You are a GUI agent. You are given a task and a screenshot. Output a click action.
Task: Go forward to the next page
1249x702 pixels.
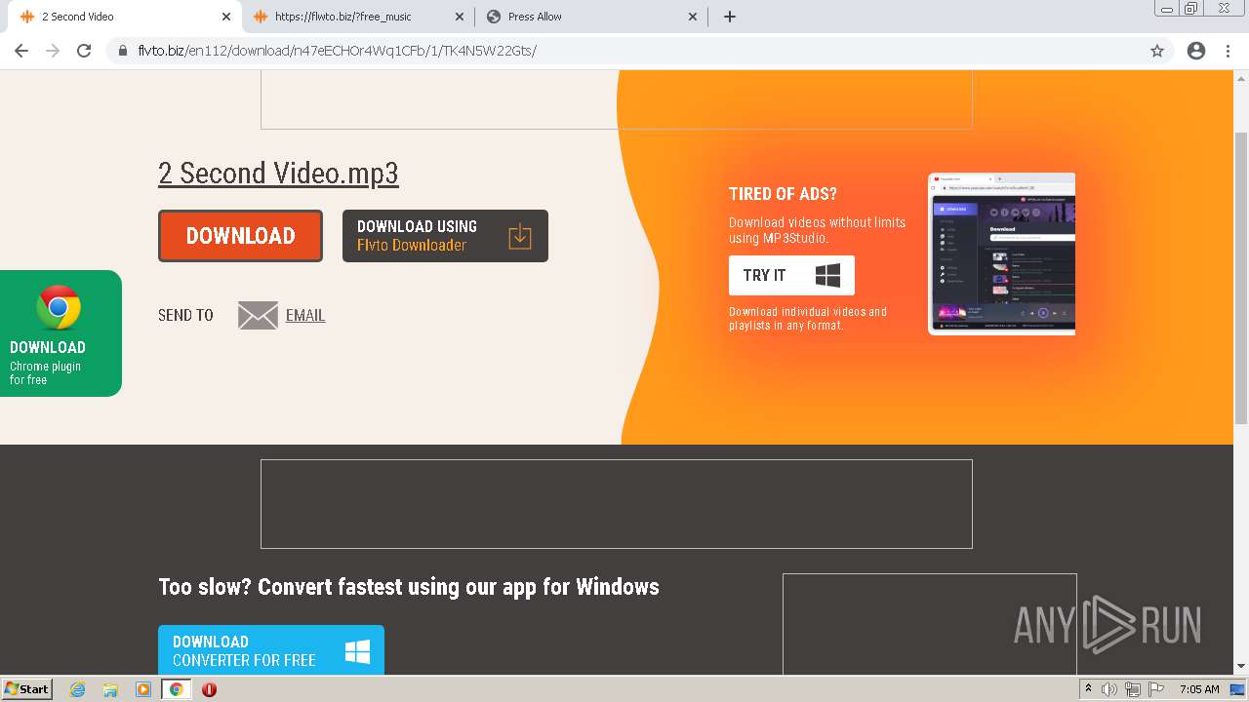(53, 51)
